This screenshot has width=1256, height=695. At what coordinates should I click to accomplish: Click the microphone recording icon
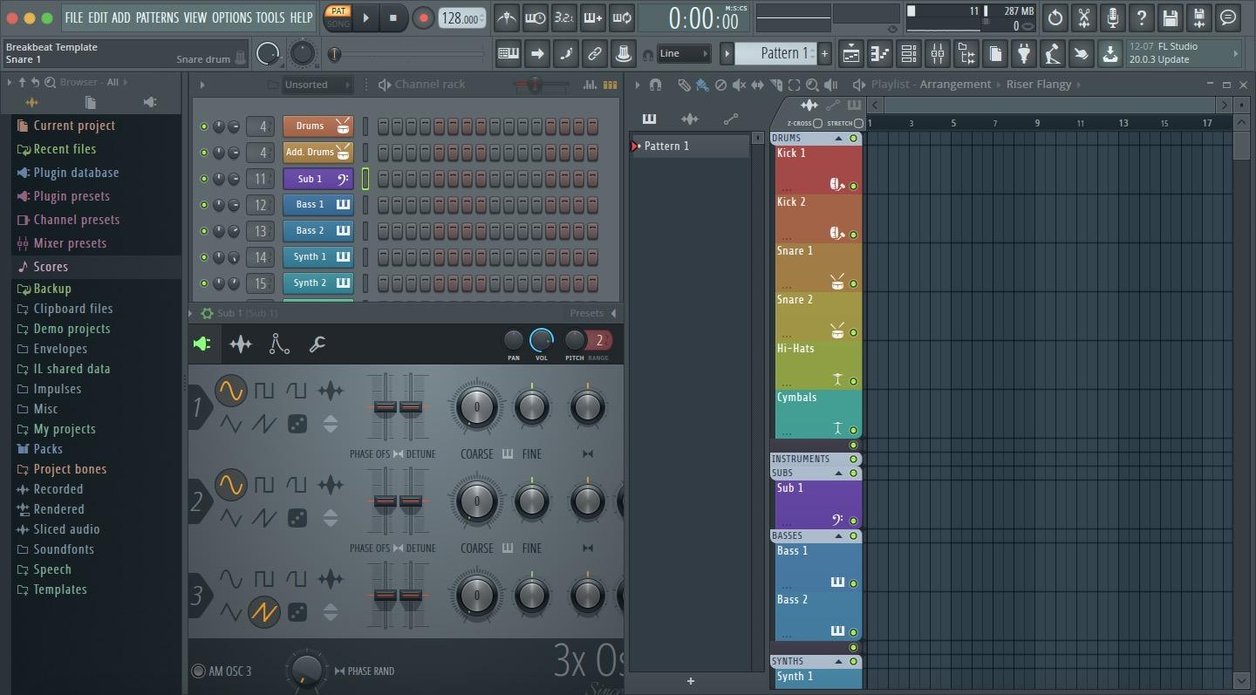tap(1112, 17)
